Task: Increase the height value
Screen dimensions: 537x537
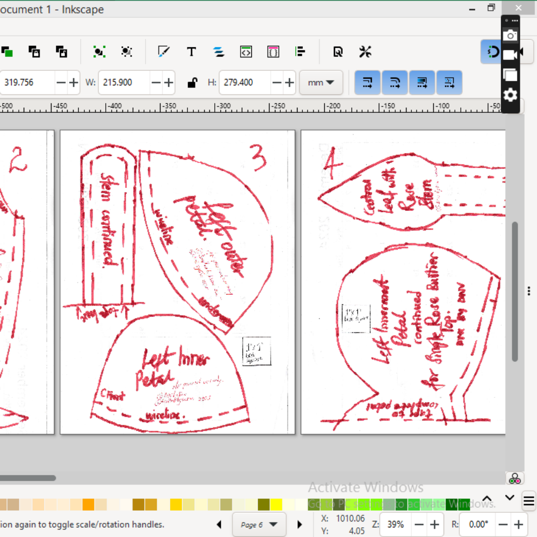Action: tap(289, 83)
